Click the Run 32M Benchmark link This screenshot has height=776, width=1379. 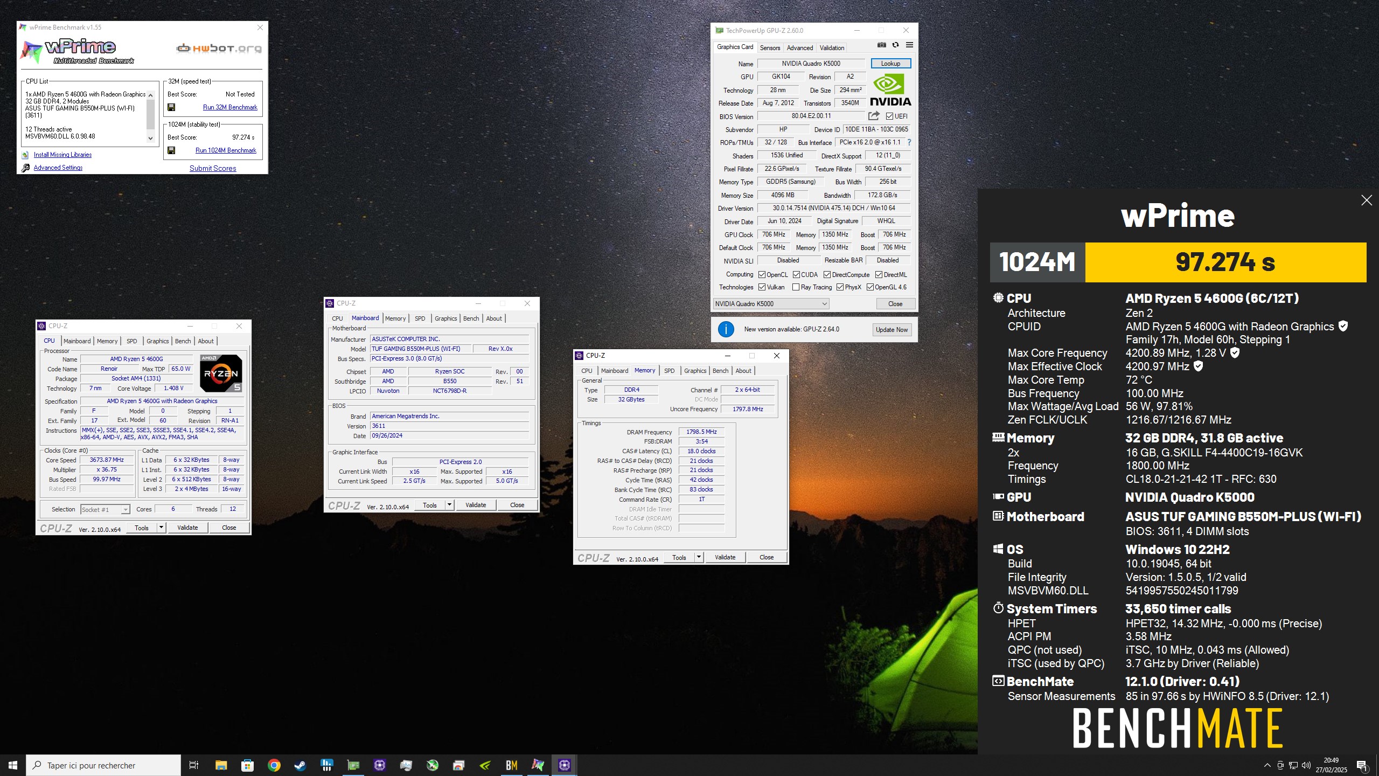point(230,107)
